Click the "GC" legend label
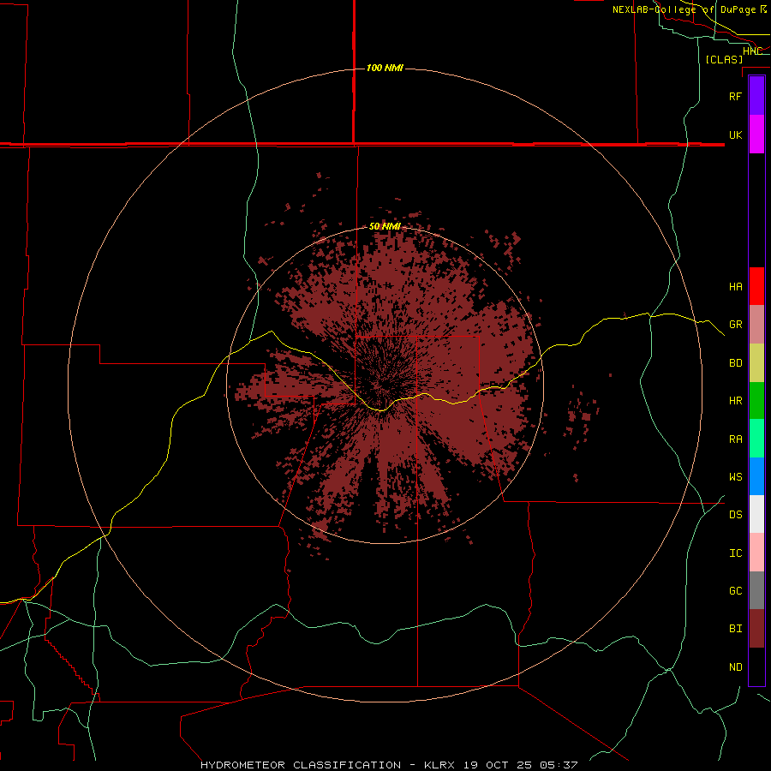The width and height of the screenshot is (771, 771). pyautogui.click(x=735, y=591)
